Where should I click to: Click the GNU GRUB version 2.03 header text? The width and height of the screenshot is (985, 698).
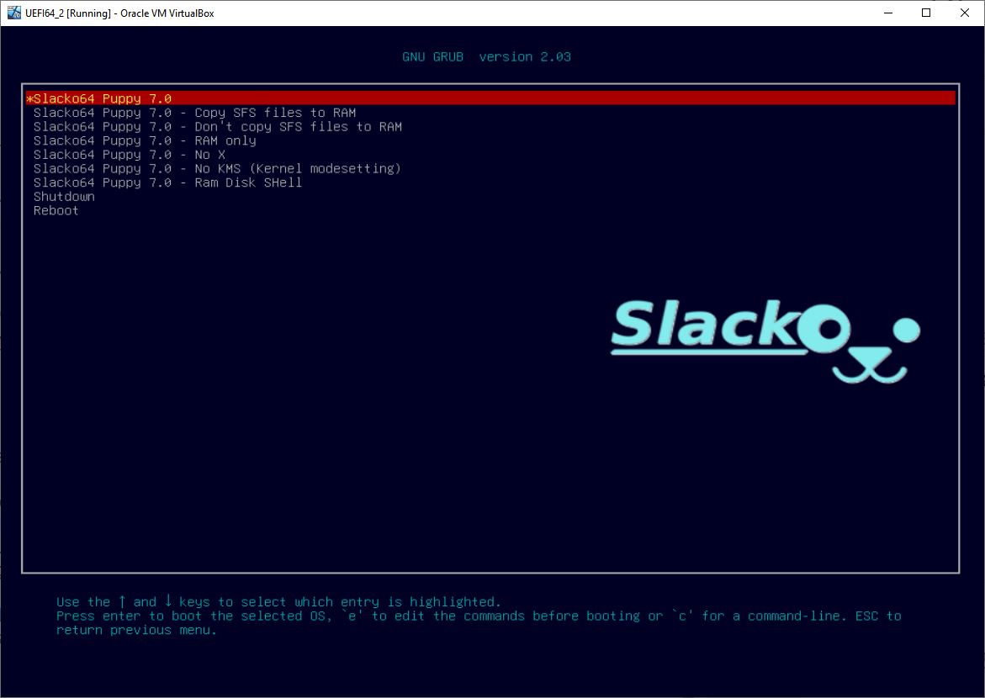click(x=486, y=56)
